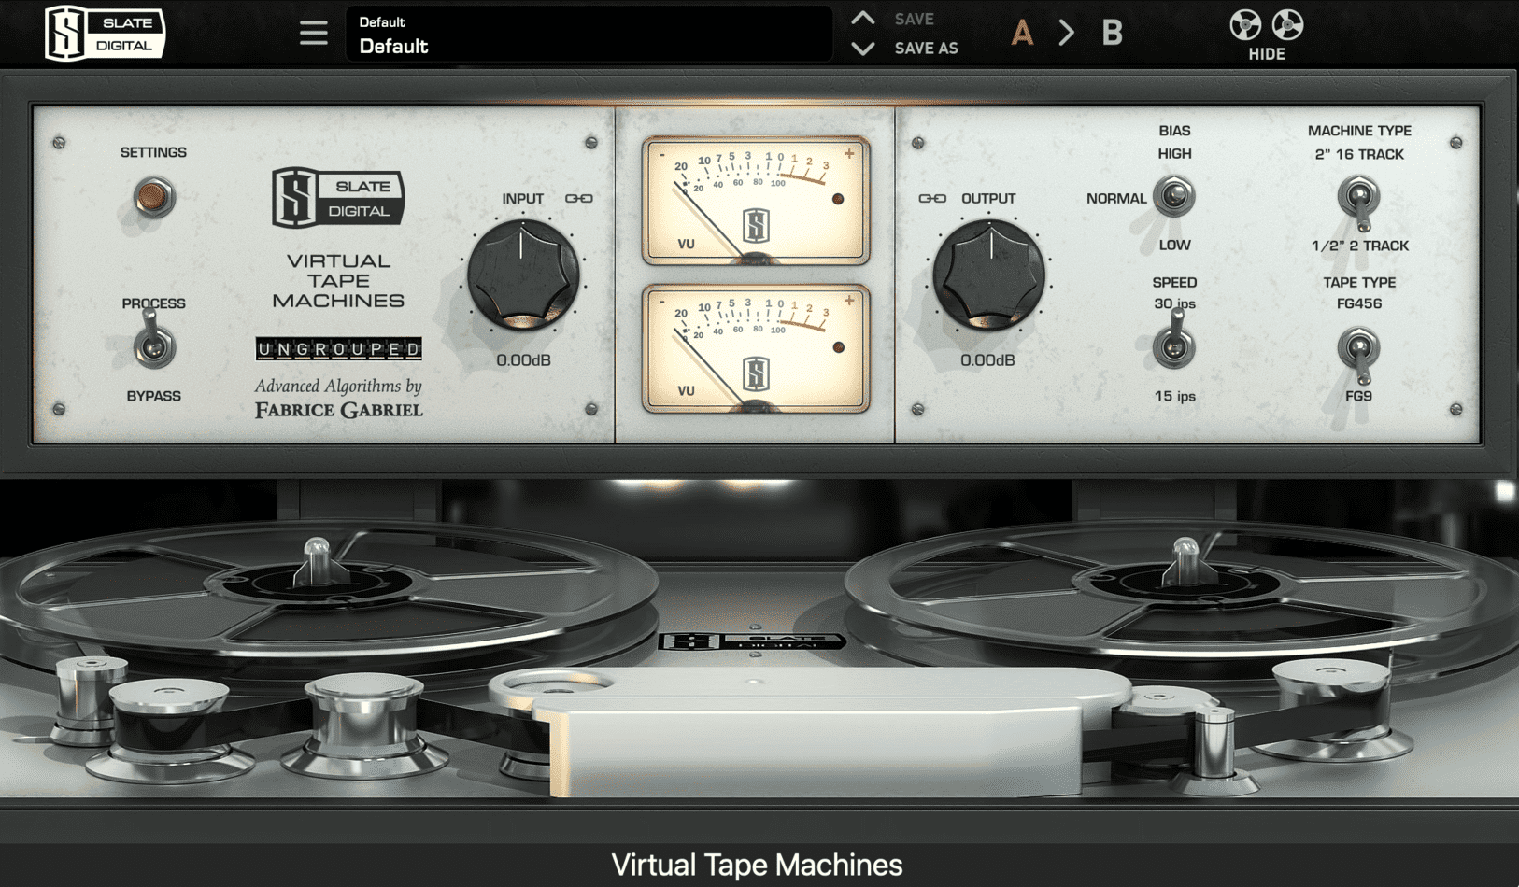Copy A to B with arrow
1519x887 pixels.
click(1066, 34)
